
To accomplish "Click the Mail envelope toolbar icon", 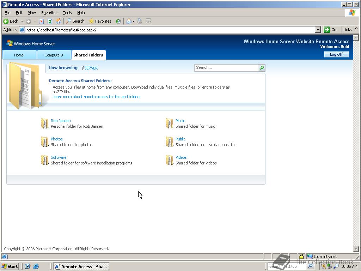I will pyautogui.click(x=129, y=21).
